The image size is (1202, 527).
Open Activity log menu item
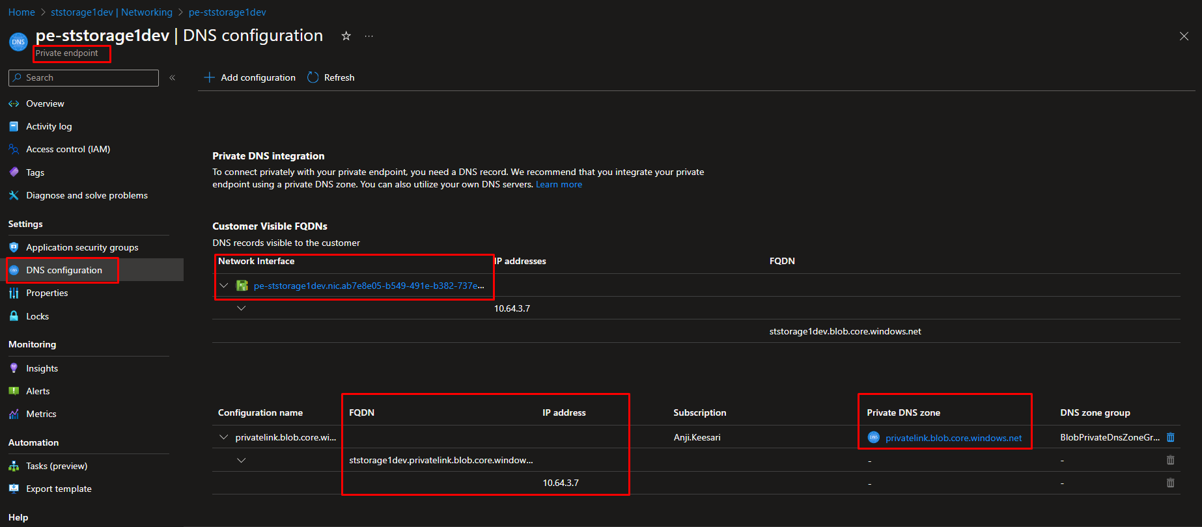coord(49,126)
